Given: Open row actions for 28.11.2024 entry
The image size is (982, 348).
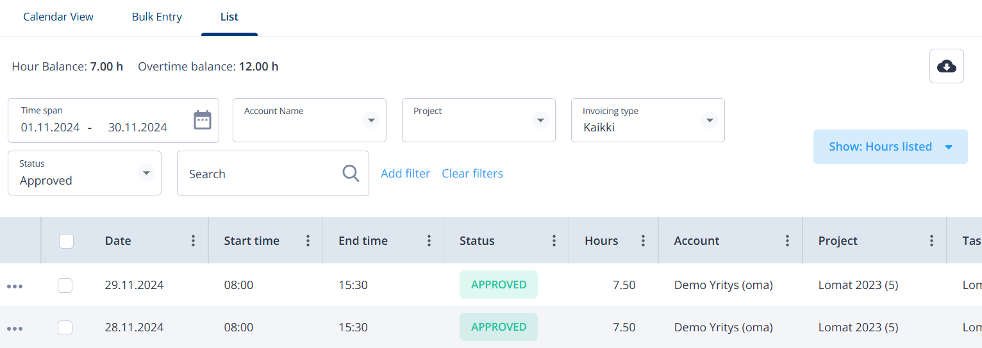Looking at the screenshot, I should click(15, 329).
